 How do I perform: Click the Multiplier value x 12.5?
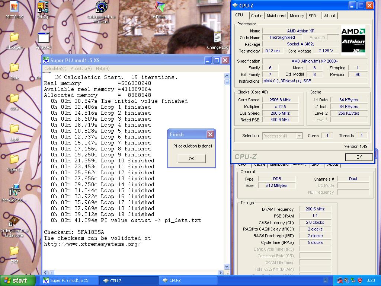tap(280, 107)
